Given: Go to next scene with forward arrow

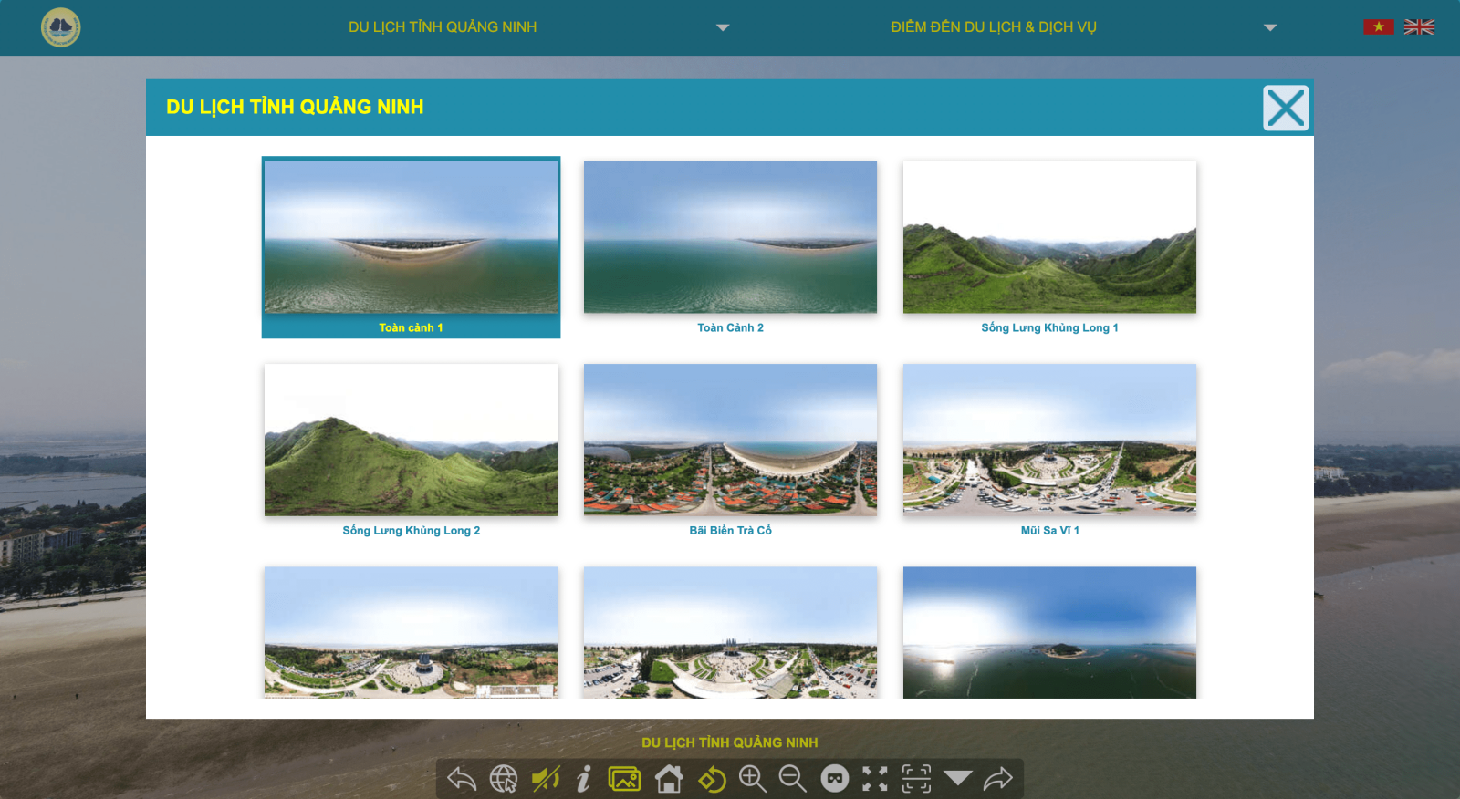Looking at the screenshot, I should (x=998, y=779).
